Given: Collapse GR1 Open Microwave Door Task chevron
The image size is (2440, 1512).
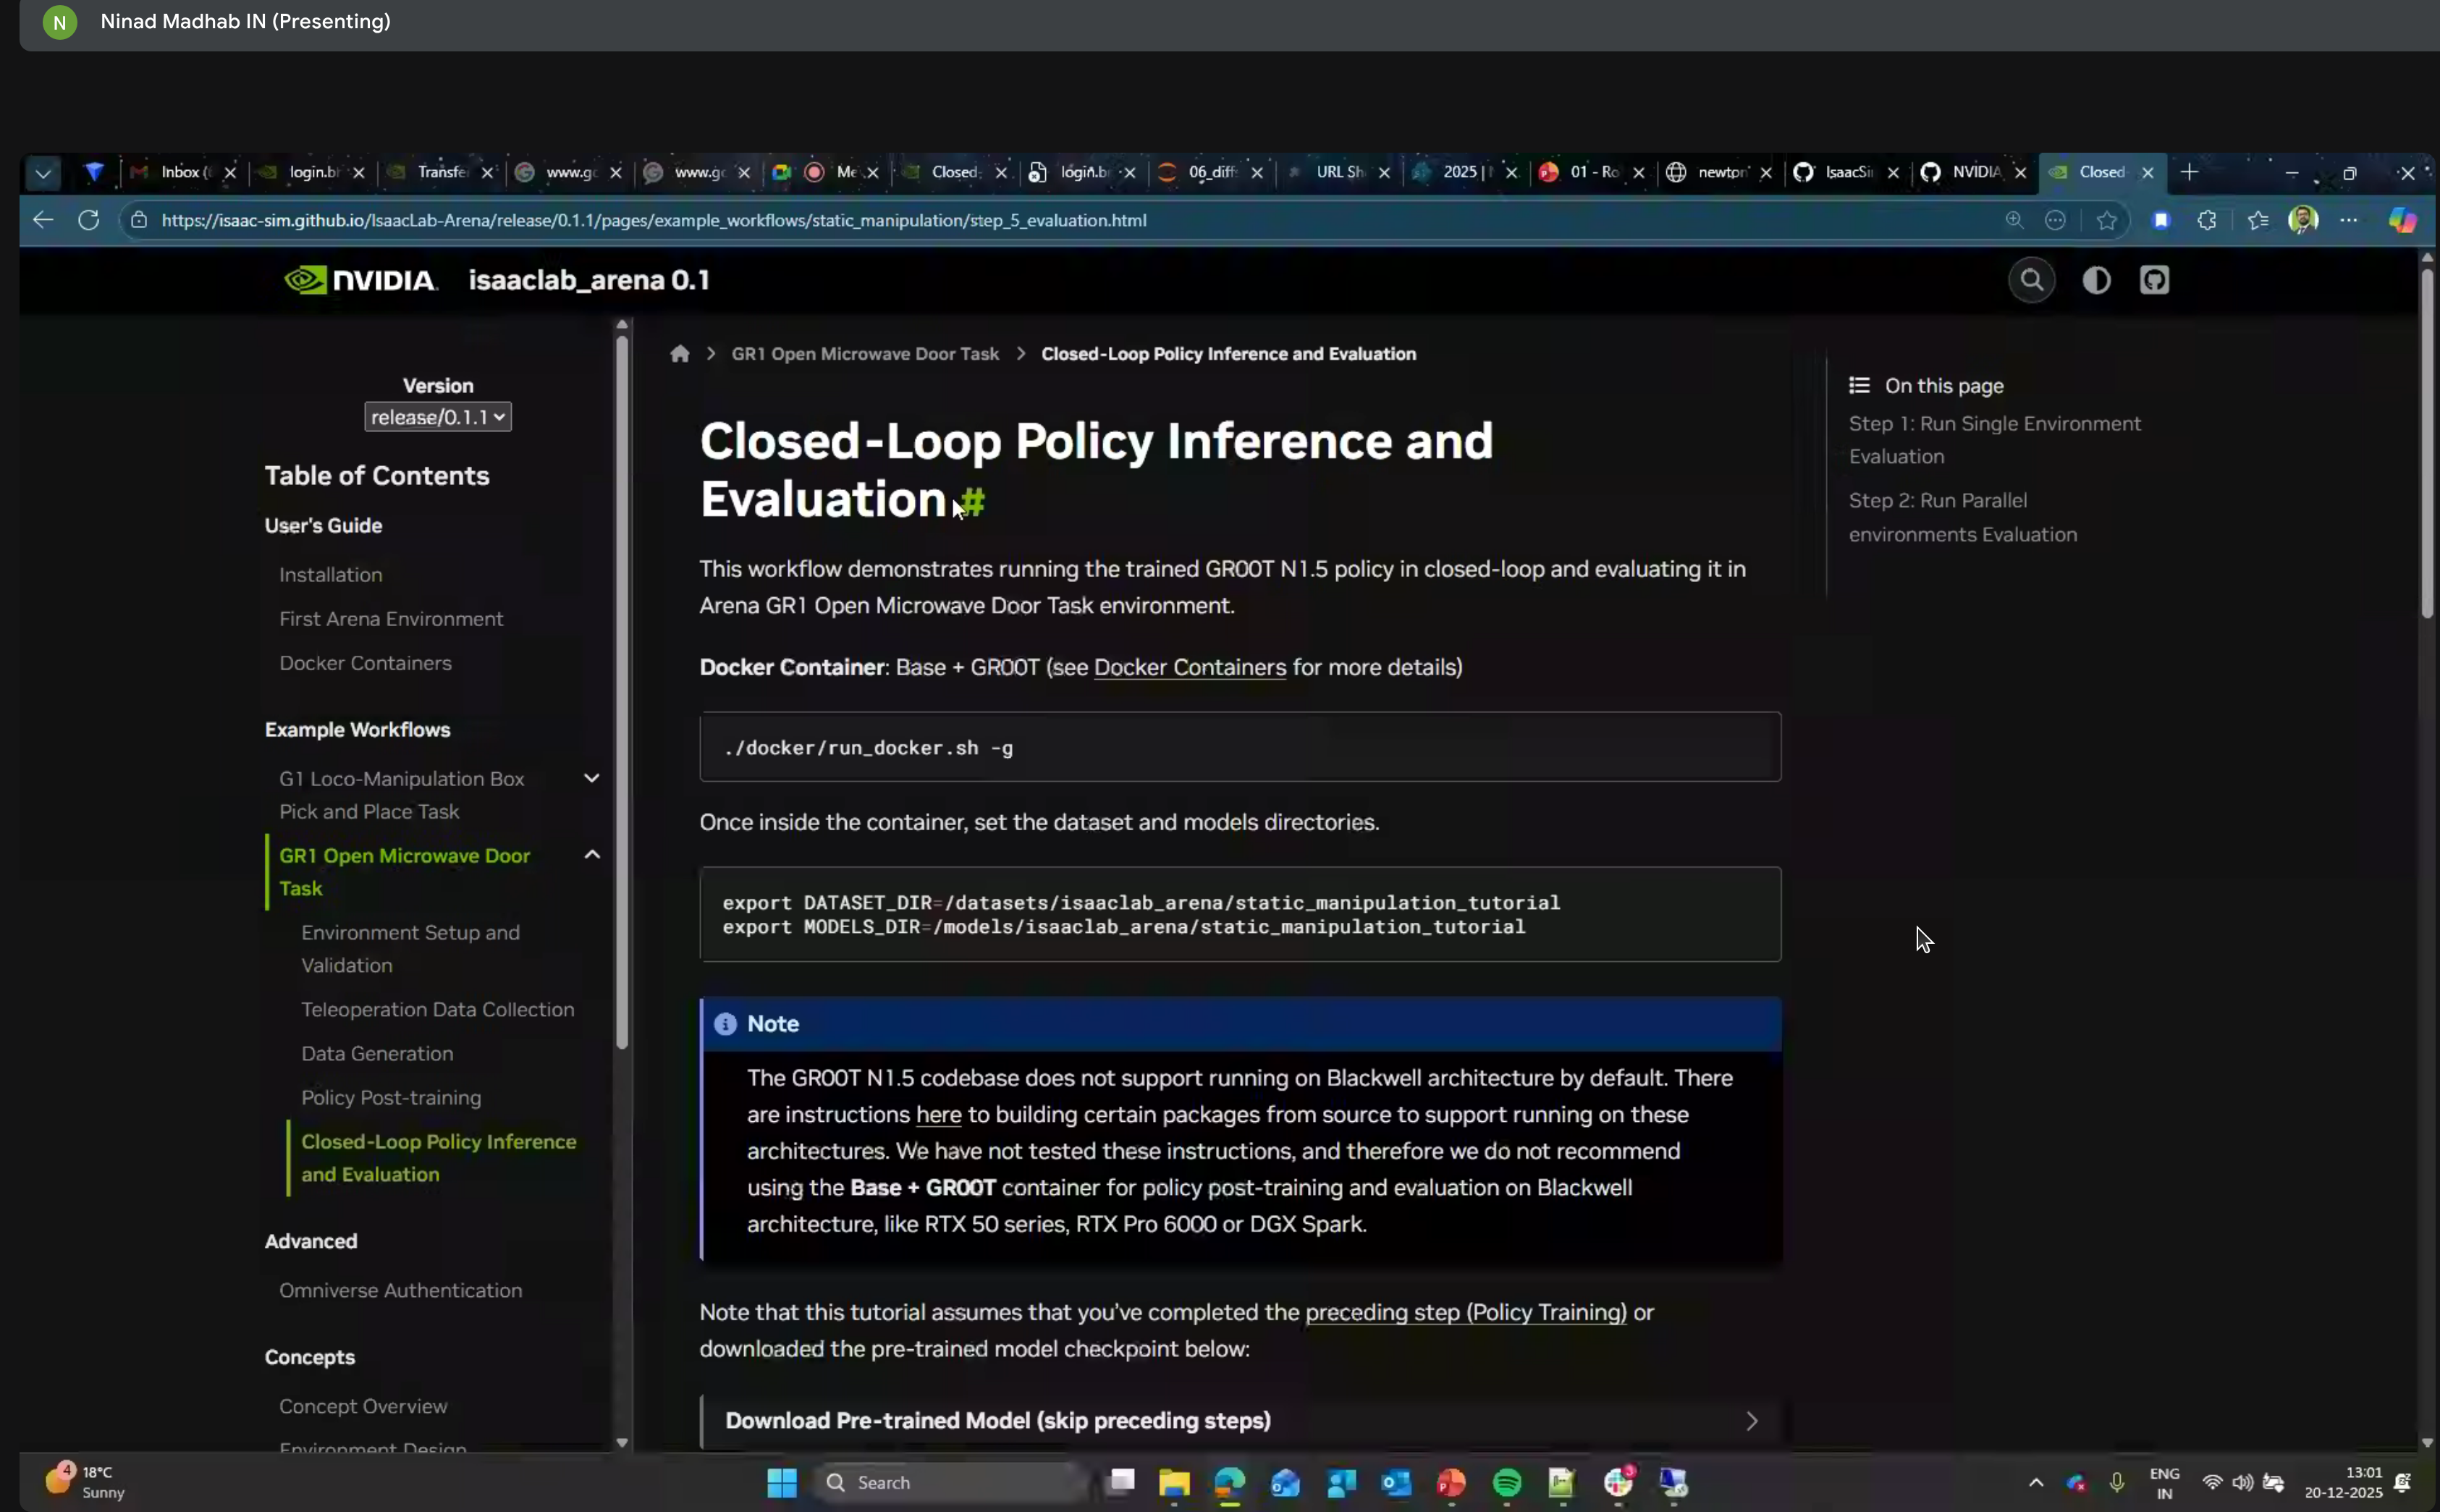Looking at the screenshot, I should pyautogui.click(x=592, y=855).
